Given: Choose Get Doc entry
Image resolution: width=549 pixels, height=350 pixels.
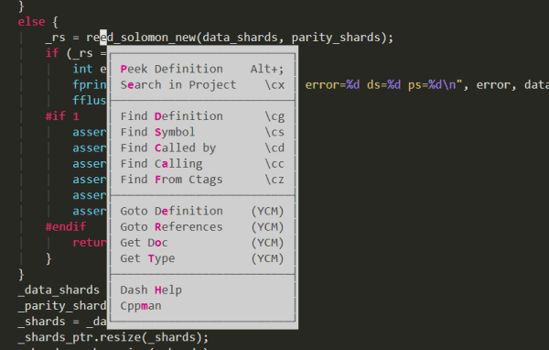Looking at the screenshot, I should pos(202,243).
